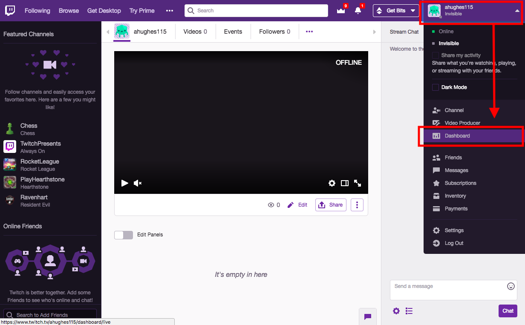The width and height of the screenshot is (525, 325).
Task: Open video player settings gear
Action: (332, 183)
